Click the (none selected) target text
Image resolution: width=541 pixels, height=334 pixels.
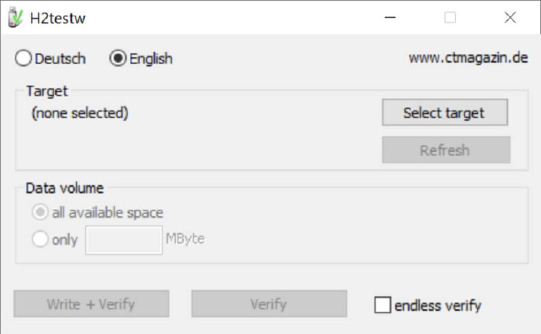(80, 113)
